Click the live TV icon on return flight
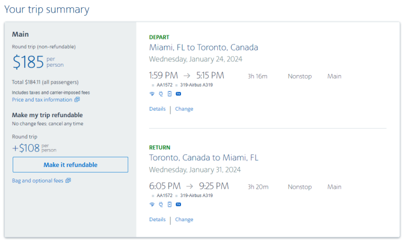This screenshot has height=241, width=403. (x=179, y=204)
